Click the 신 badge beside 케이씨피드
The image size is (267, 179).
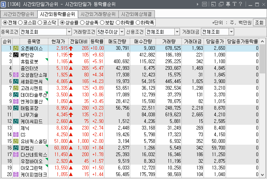tap(16, 121)
